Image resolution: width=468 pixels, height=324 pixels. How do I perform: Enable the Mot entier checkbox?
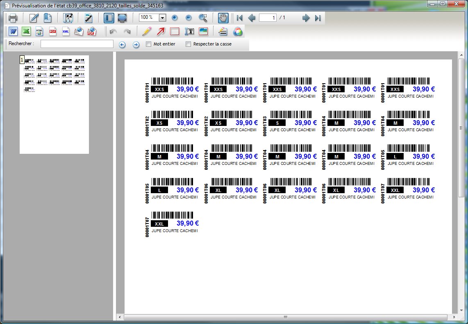click(x=148, y=44)
